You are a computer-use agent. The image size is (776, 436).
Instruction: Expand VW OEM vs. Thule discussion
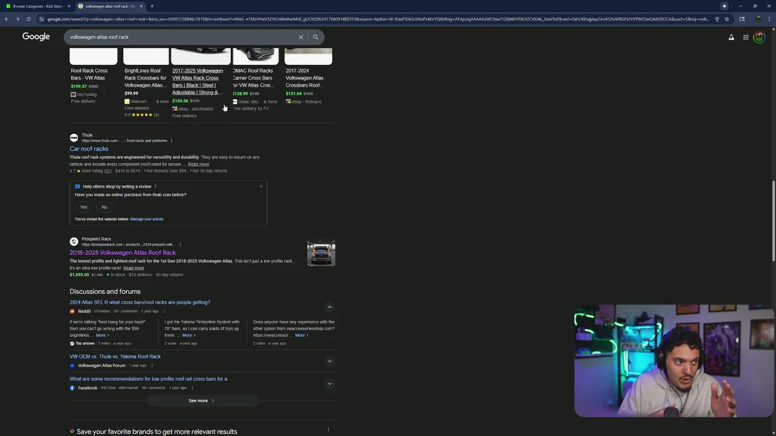[329, 362]
